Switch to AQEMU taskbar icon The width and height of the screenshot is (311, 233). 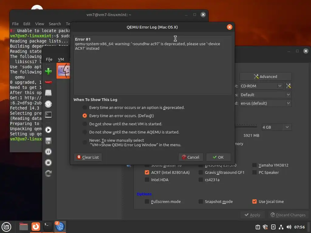pos(60,227)
